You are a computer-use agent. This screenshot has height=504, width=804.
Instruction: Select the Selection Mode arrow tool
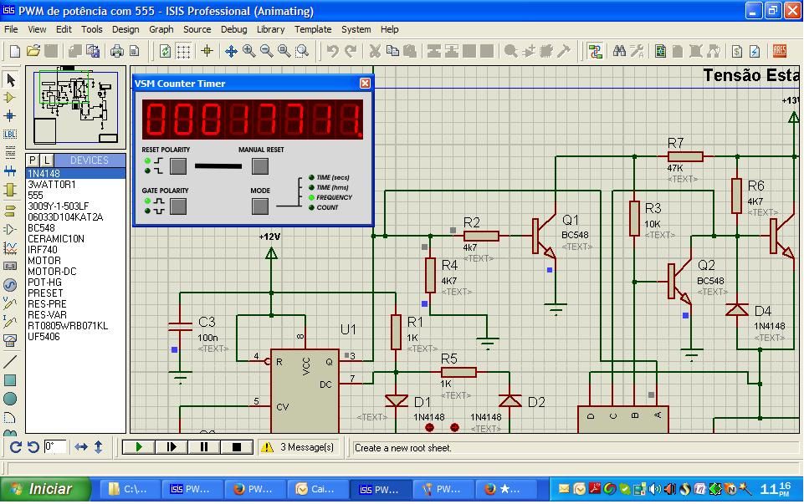tap(10, 79)
